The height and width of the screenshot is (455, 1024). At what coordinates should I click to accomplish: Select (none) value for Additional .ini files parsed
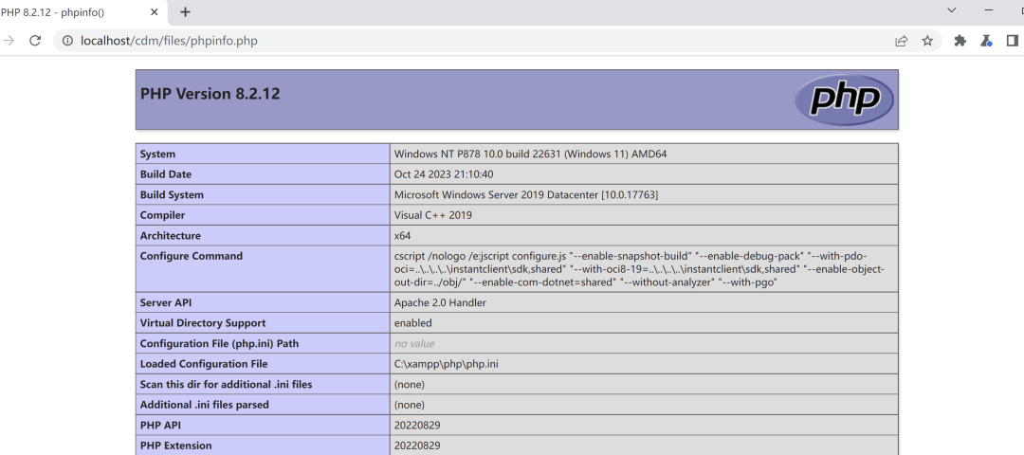[x=410, y=405]
